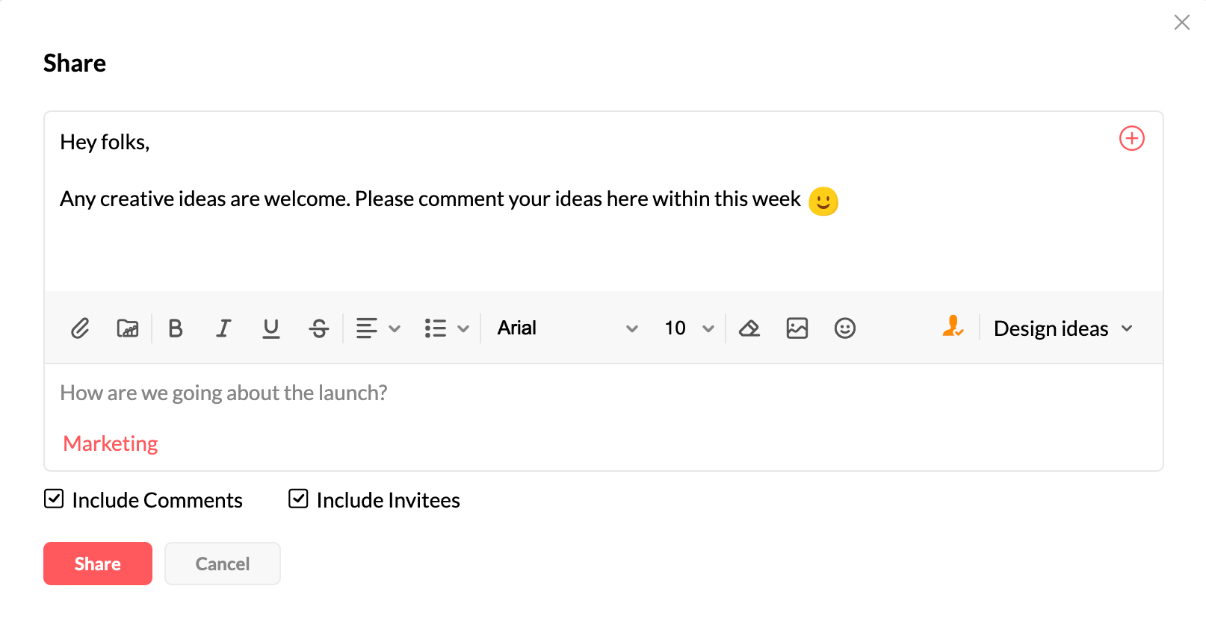Viewport: 1206px width, 627px height.
Task: Apply strikethrough formatting
Action: click(x=319, y=328)
